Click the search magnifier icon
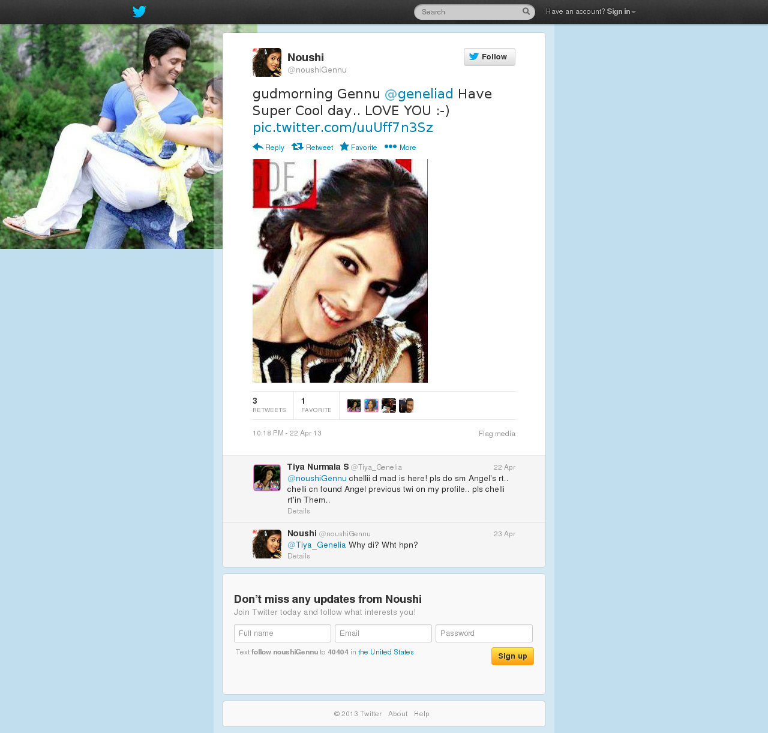This screenshot has width=768, height=733. coord(526,11)
